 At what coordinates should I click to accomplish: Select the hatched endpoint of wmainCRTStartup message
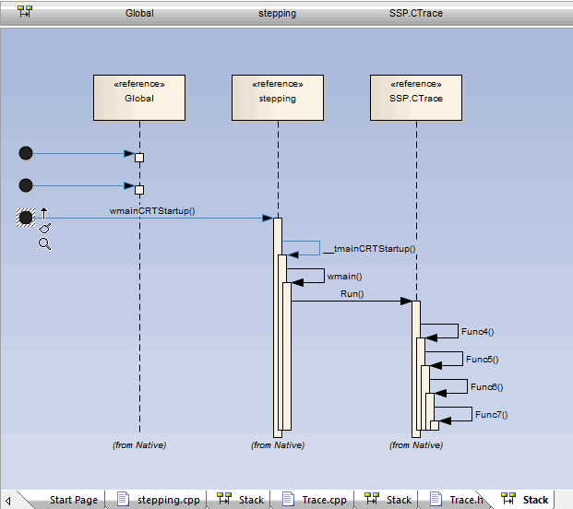pyautogui.click(x=26, y=218)
